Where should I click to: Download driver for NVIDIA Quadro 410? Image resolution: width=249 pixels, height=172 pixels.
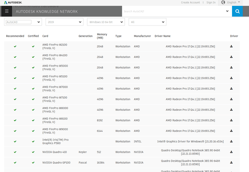[231, 152]
